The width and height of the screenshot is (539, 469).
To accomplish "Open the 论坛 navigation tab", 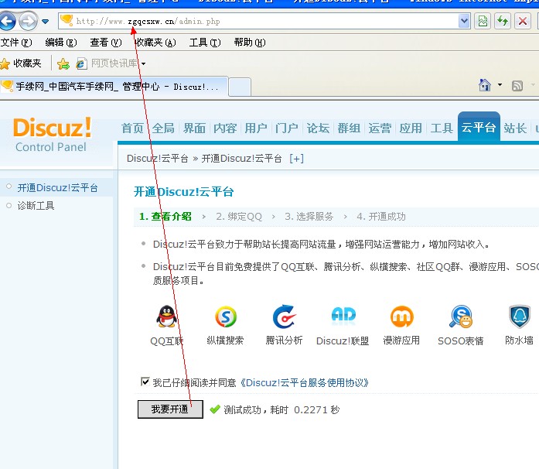I will 318,128.
